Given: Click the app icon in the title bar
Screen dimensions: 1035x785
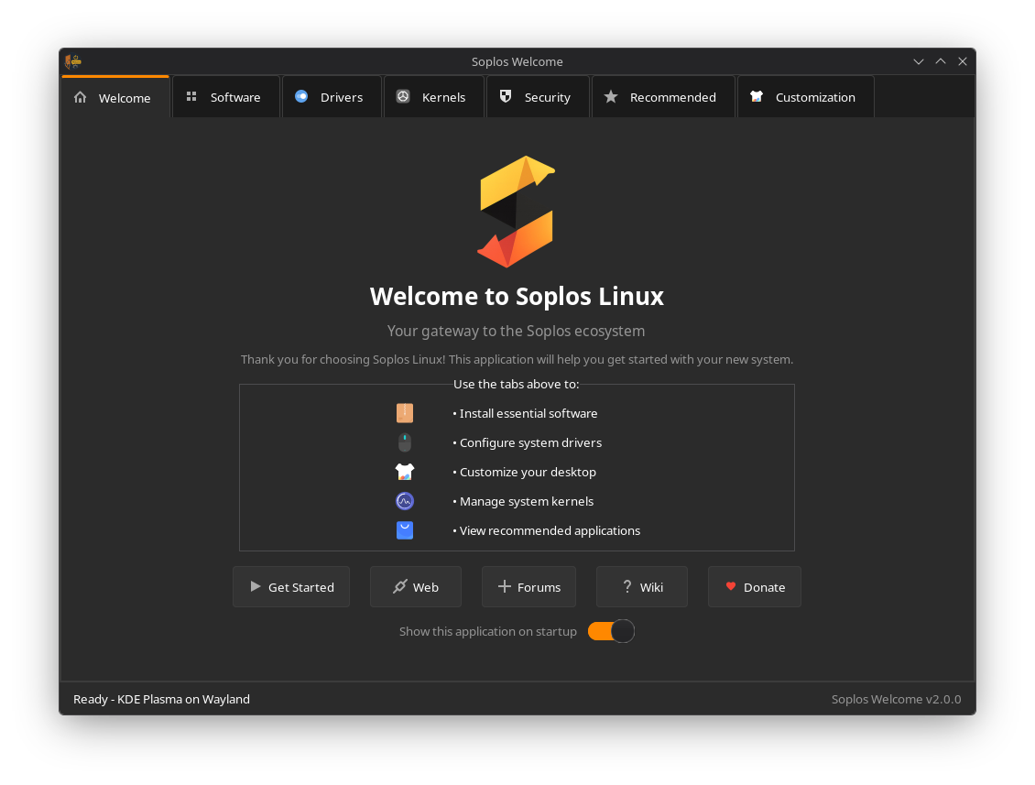Looking at the screenshot, I should 73,61.
